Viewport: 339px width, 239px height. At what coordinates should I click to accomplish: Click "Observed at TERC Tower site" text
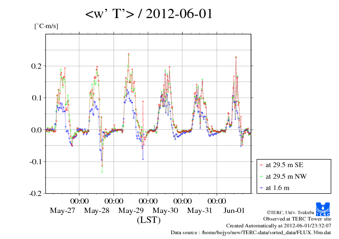coord(297,219)
